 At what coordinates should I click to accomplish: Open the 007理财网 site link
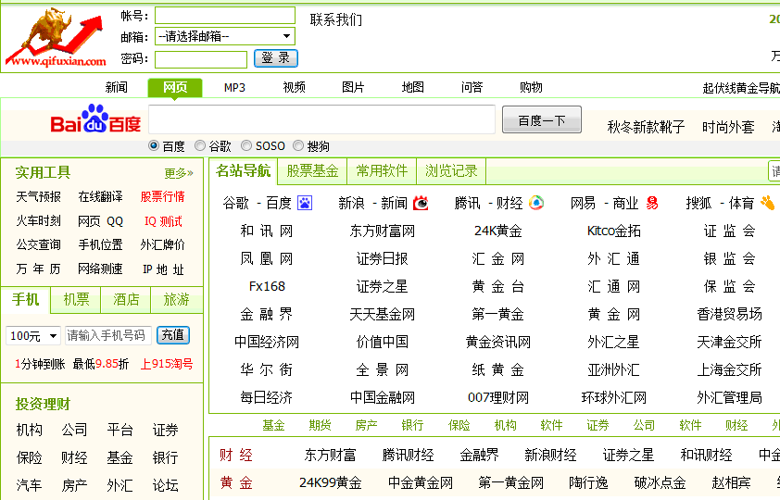[x=498, y=397]
